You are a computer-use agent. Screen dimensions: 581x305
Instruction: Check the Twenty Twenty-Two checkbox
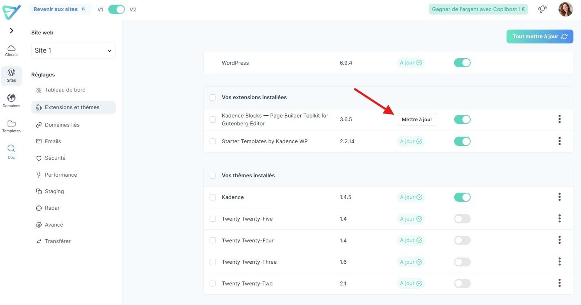(213, 284)
